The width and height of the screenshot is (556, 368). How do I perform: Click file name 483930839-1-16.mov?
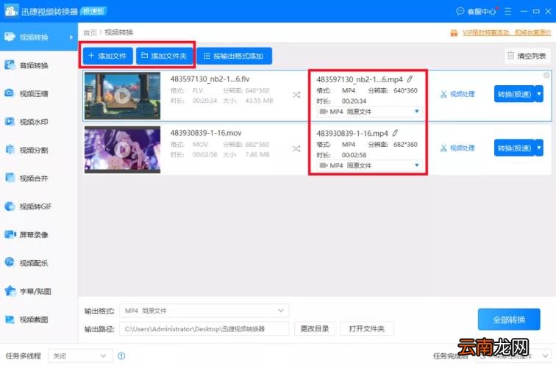(x=206, y=133)
